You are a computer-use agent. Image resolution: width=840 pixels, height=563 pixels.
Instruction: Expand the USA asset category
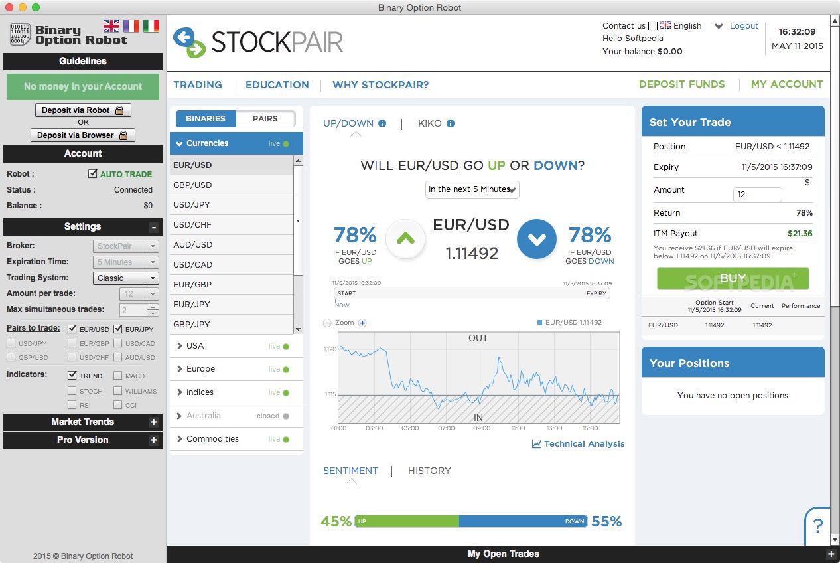tap(236, 346)
